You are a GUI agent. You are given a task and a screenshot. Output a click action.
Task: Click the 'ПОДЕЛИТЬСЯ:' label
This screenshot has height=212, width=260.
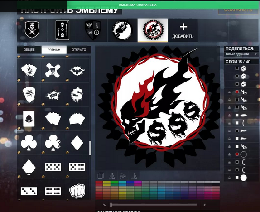(240, 48)
